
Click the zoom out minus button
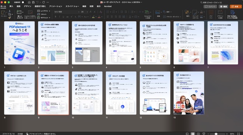(x=208, y=134)
